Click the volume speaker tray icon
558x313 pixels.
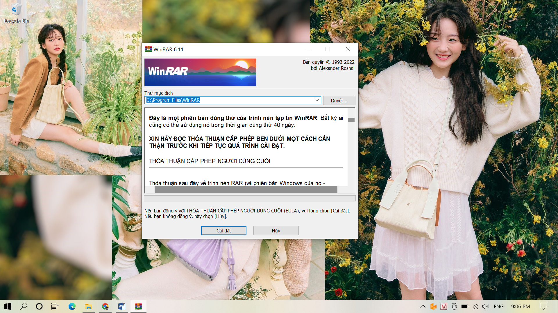pos(485,306)
